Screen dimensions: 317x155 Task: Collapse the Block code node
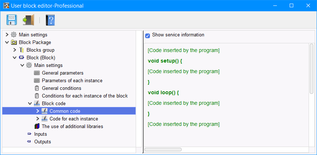pyautogui.click(x=30, y=103)
